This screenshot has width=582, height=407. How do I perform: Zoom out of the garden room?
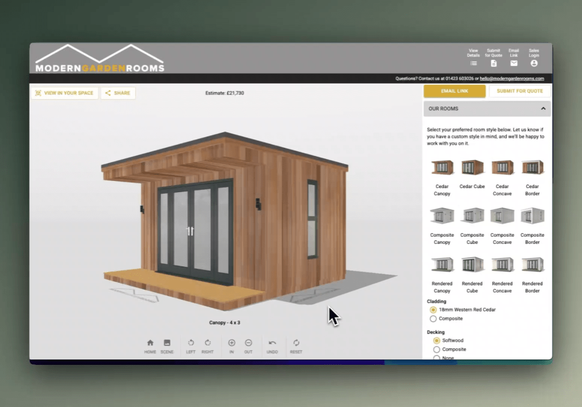click(248, 344)
